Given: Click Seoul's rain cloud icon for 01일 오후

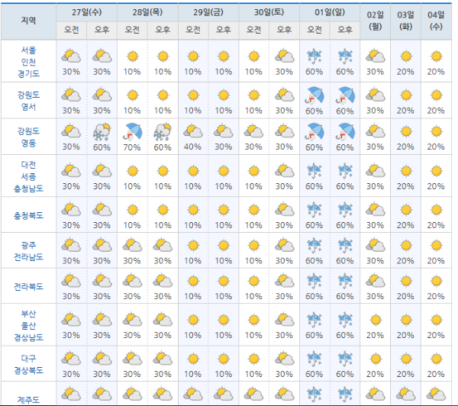Looking at the screenshot, I should (345, 56).
